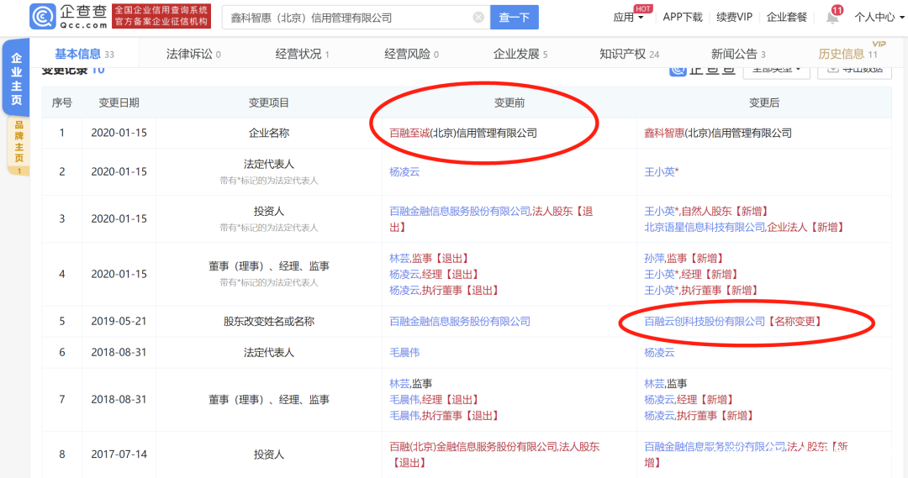
Task: Select 股东改变姓名或名称 cell
Action: [269, 321]
